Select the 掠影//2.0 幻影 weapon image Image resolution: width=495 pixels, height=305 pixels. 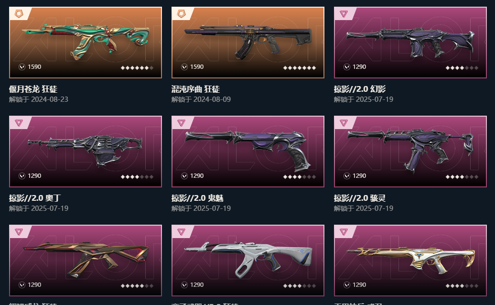pyautogui.click(x=410, y=43)
